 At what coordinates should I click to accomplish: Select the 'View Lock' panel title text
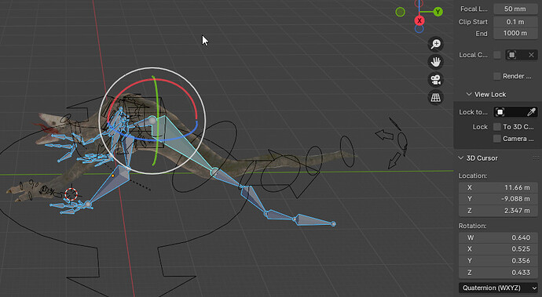490,94
